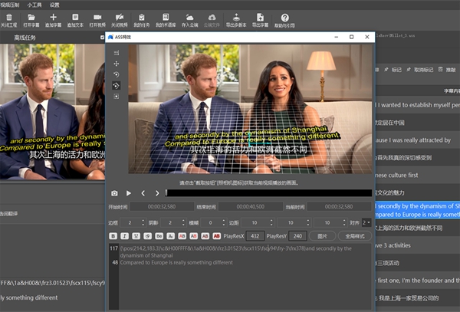Click the camera screenshot icon below preview
The height and width of the screenshot is (312, 460).
tap(115, 193)
